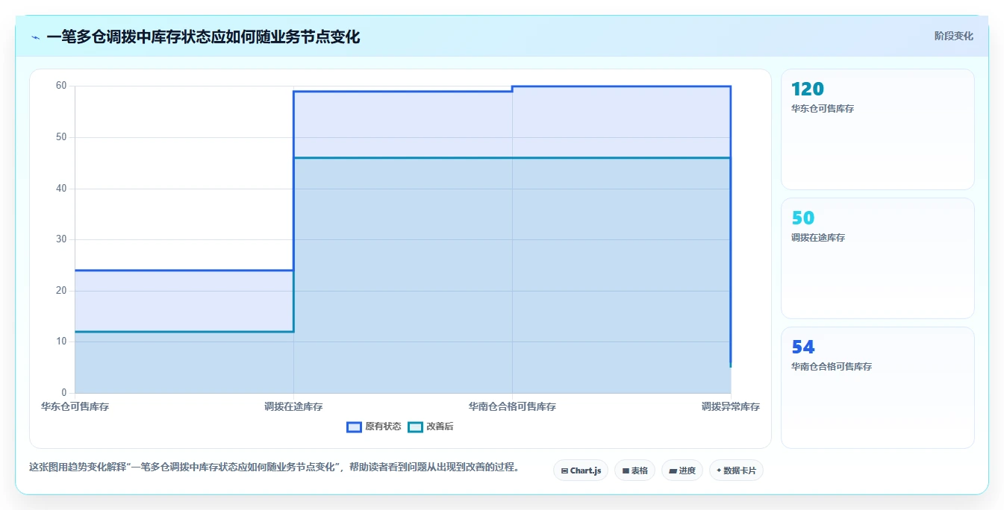Click the 华东仓可售库存 x-axis label
Screen dimensions: 1004x510
click(x=75, y=406)
